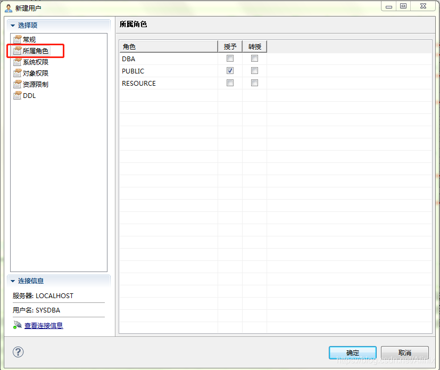
Task: Click the 资源限制 page icon
Action: click(x=17, y=84)
